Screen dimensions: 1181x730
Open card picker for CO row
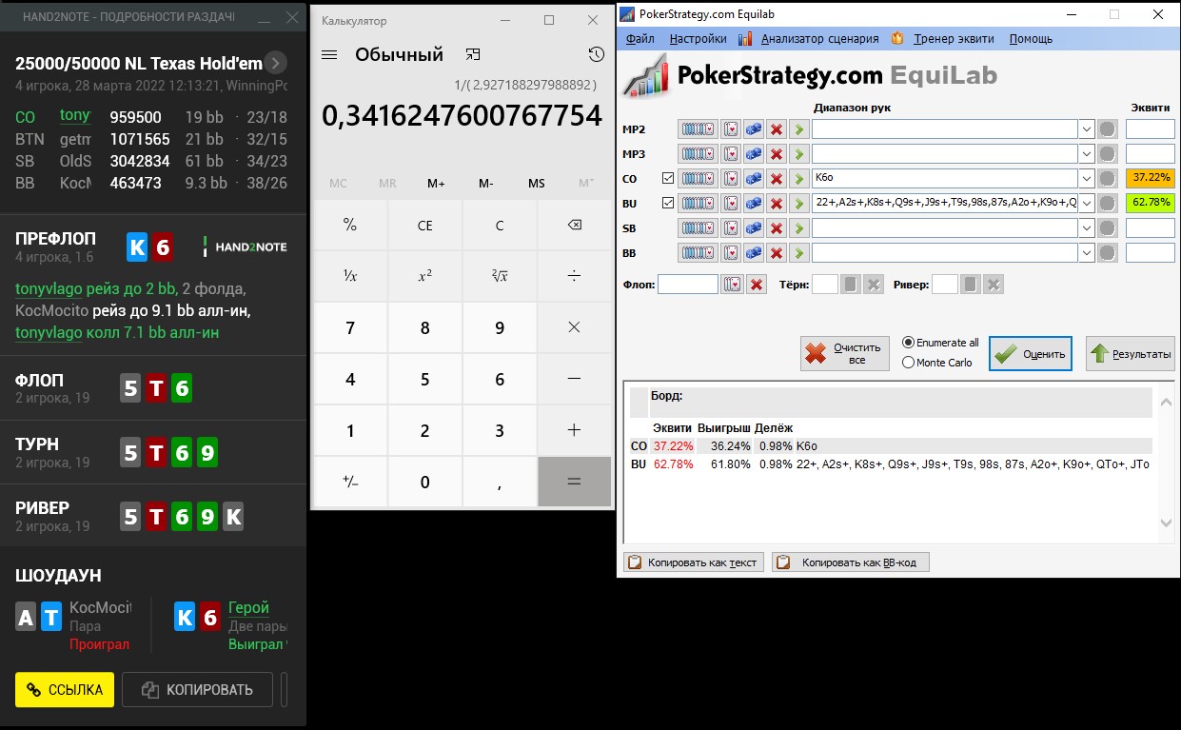[730, 178]
